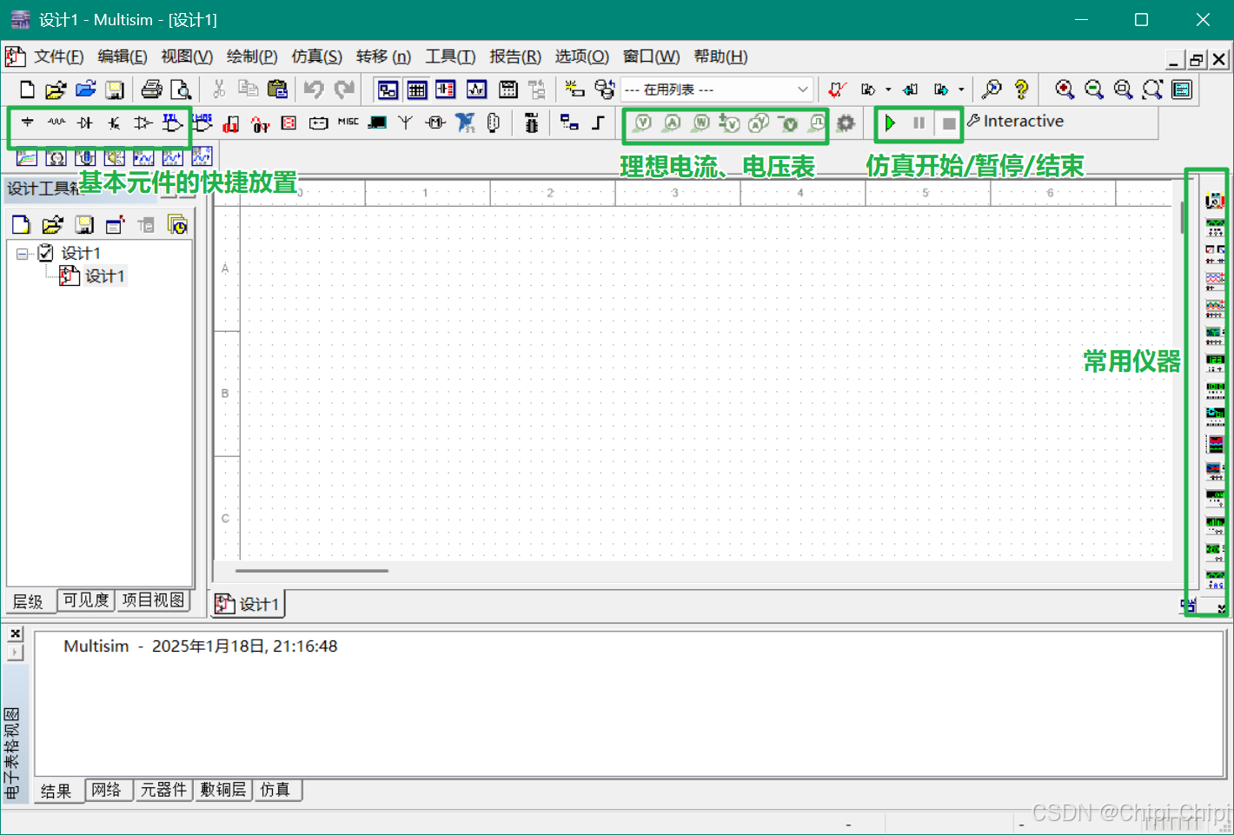
Task: Switch to the 层级 tab
Action: 28,601
